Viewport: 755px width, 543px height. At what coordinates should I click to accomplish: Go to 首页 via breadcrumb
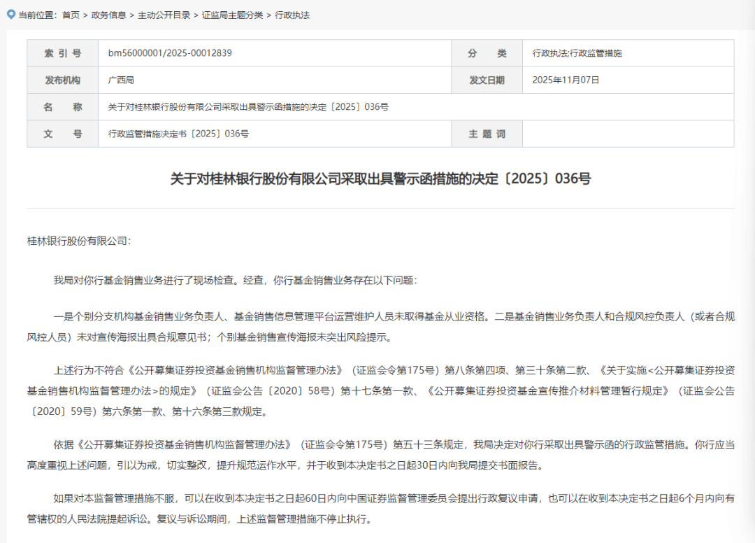[71, 15]
